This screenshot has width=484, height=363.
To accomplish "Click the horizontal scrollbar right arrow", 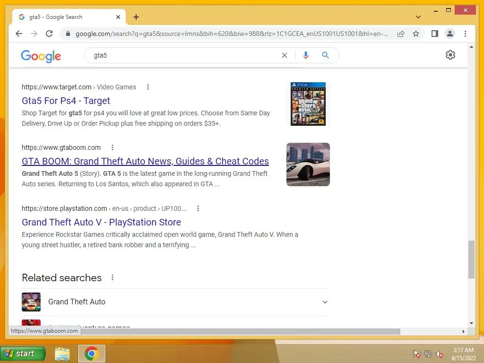I will click(463, 331).
